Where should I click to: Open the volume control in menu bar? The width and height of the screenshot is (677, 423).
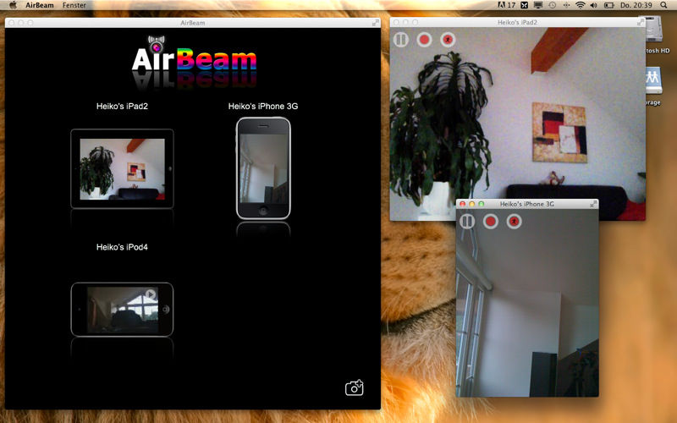(x=594, y=5)
